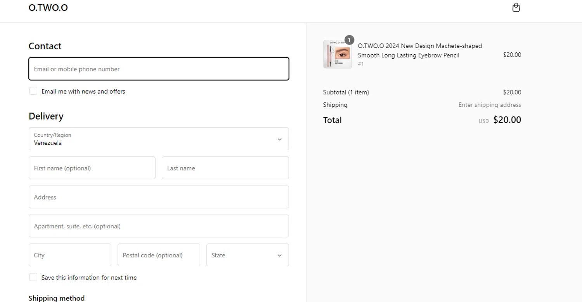Click the Delivery section heading
The height and width of the screenshot is (302, 582).
point(46,116)
